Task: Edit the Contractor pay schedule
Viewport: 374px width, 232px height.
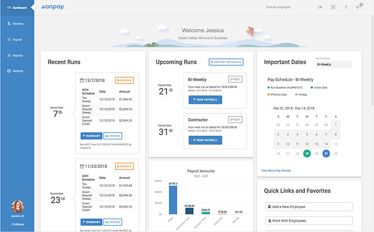Action: (x=235, y=119)
